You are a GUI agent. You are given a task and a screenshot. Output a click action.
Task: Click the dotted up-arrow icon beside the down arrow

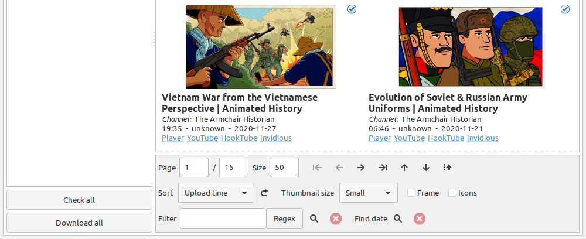[x=447, y=168]
